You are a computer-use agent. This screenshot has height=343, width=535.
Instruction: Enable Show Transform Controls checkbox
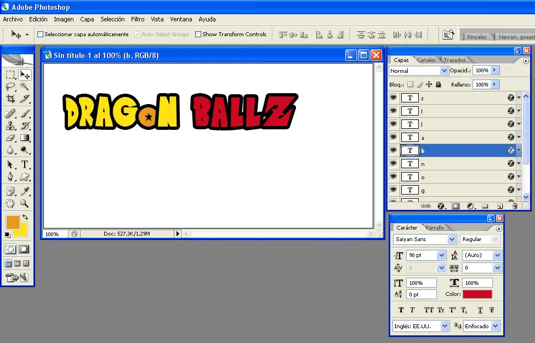pyautogui.click(x=198, y=34)
